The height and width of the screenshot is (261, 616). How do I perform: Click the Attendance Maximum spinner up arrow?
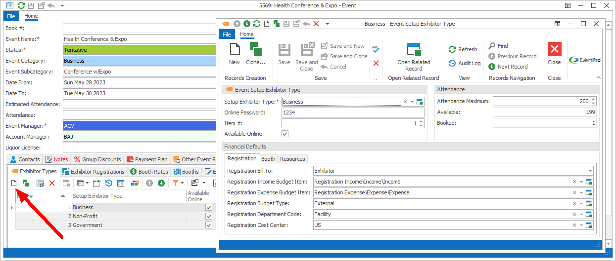[593, 99]
